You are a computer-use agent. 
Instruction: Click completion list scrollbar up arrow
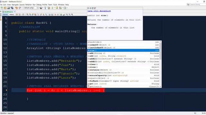click(160, 42)
